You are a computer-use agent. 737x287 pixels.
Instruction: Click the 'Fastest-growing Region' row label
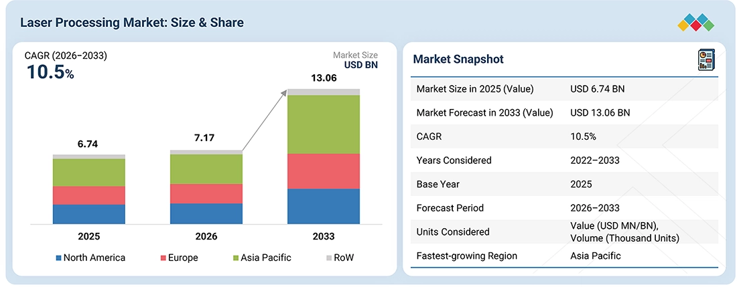pos(467,256)
